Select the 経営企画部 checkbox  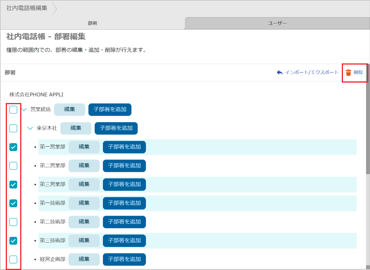13,259
